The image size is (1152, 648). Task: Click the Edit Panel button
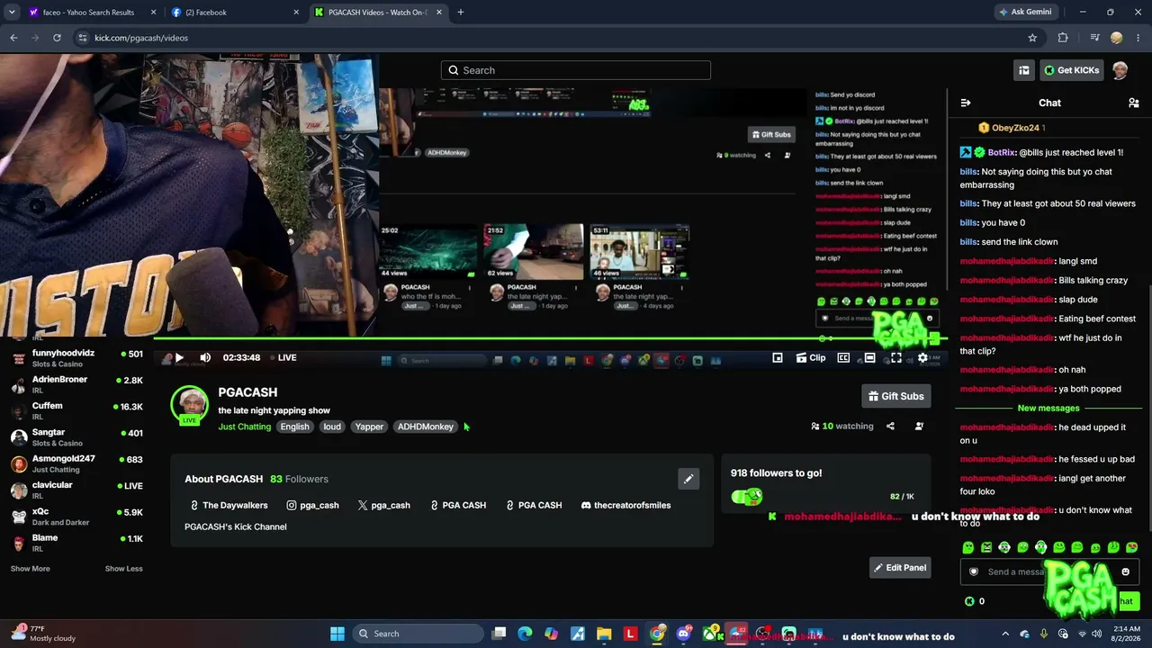[899, 568]
